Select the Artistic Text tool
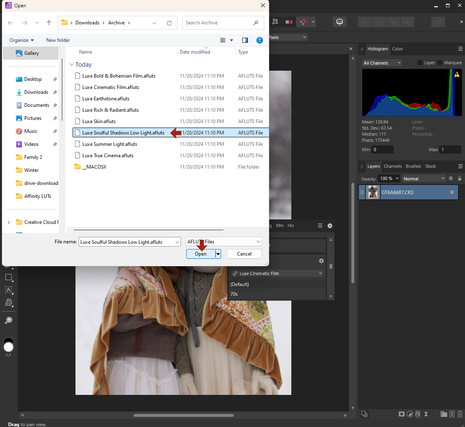Viewport: 465px width, 427px height. [9, 290]
